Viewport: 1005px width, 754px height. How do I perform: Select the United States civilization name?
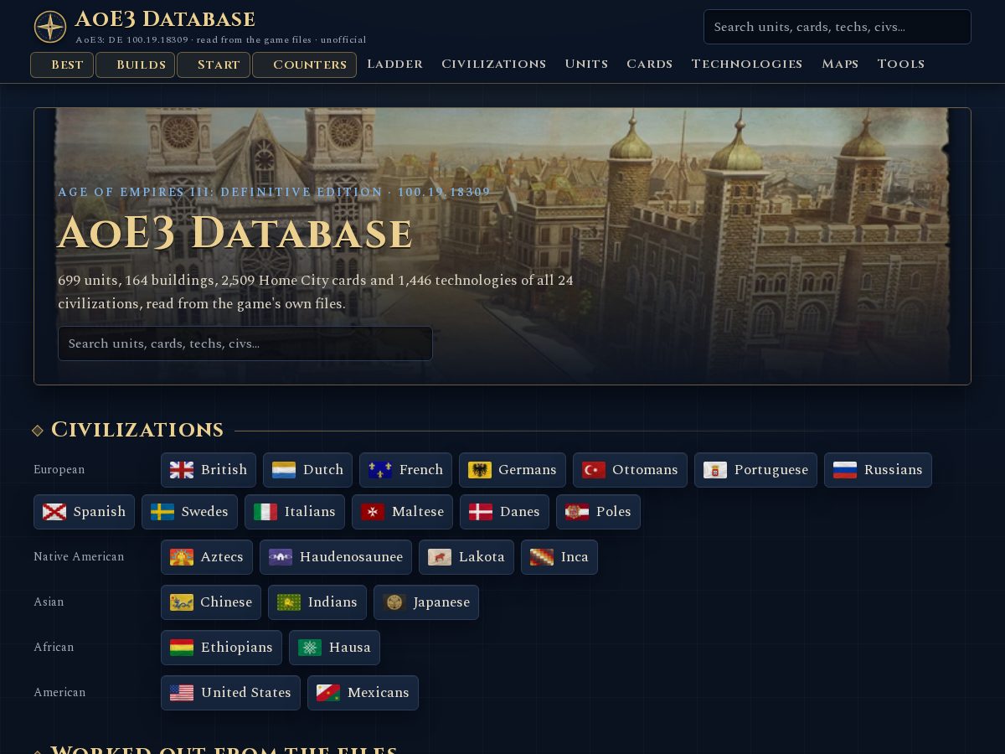(246, 693)
